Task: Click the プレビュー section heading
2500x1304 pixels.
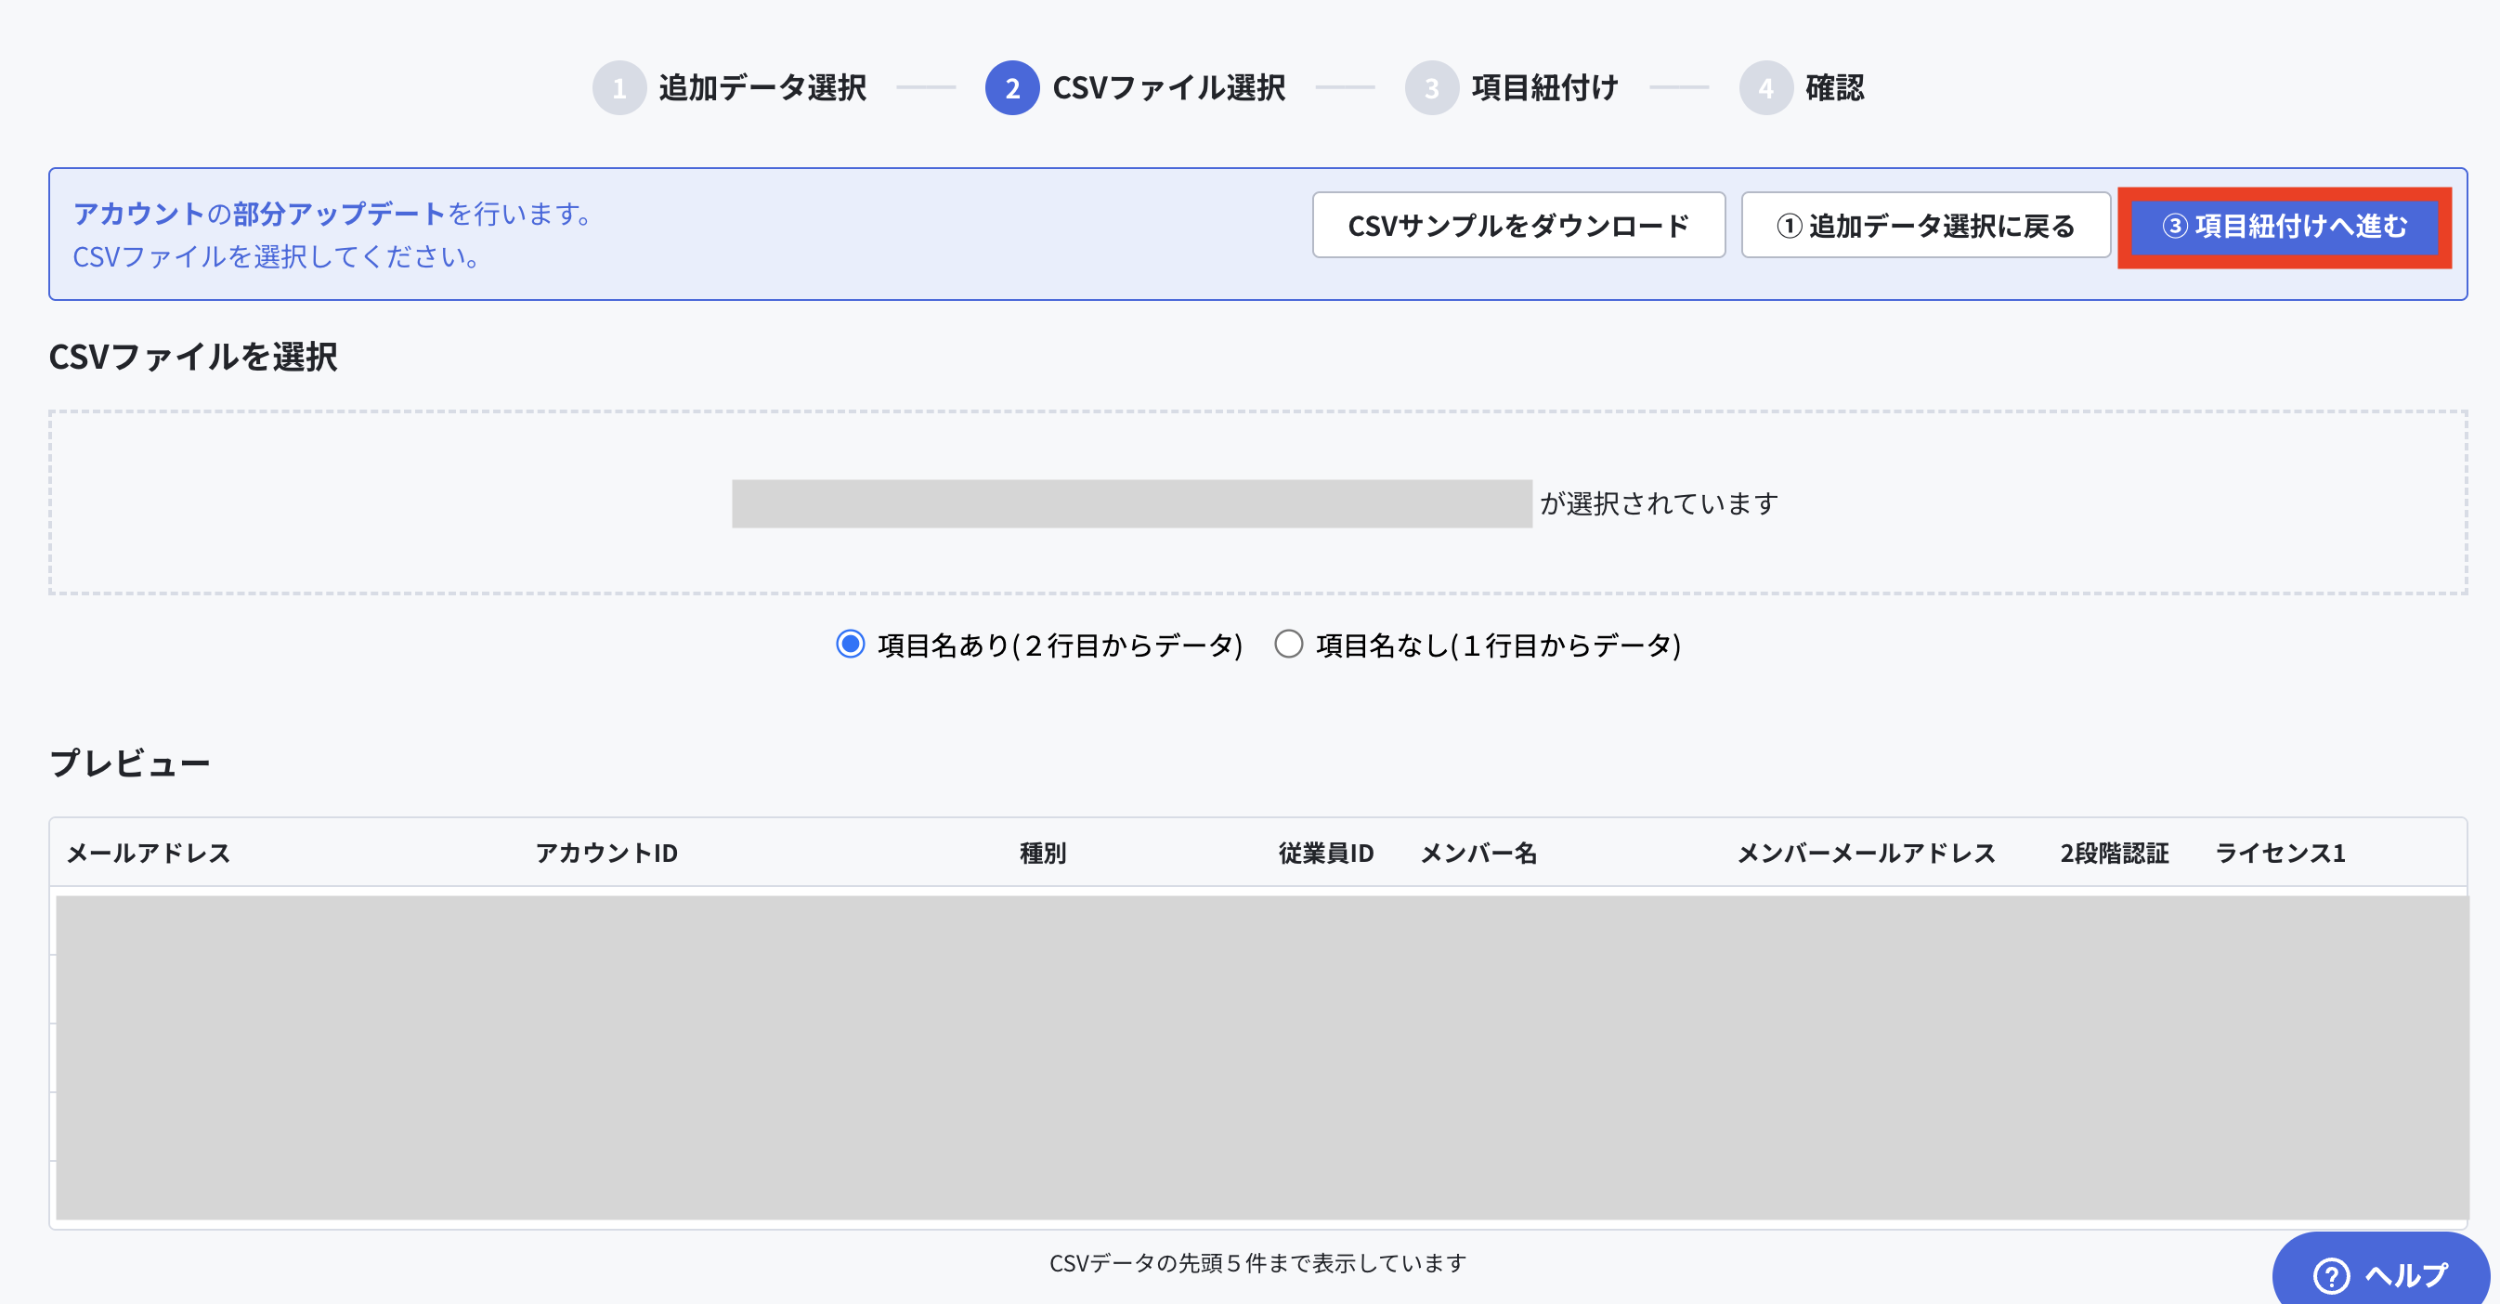Action: click(130, 763)
